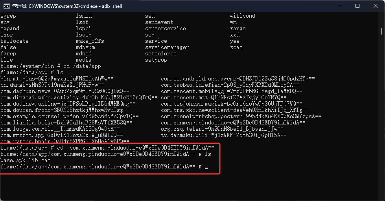Click 'fgrep' in the command list
The width and height of the screenshot is (385, 201).
point(8,54)
